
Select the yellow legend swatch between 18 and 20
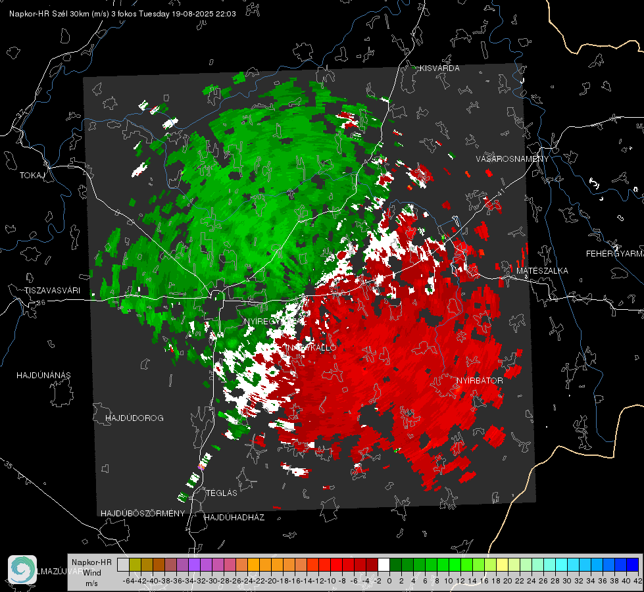click(x=502, y=564)
